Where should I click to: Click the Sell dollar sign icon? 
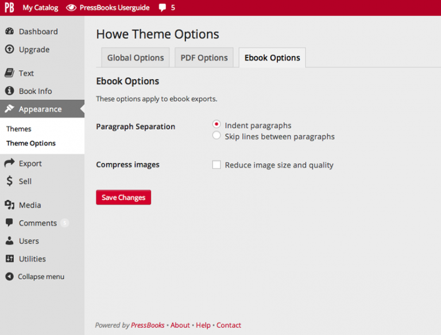point(9,181)
